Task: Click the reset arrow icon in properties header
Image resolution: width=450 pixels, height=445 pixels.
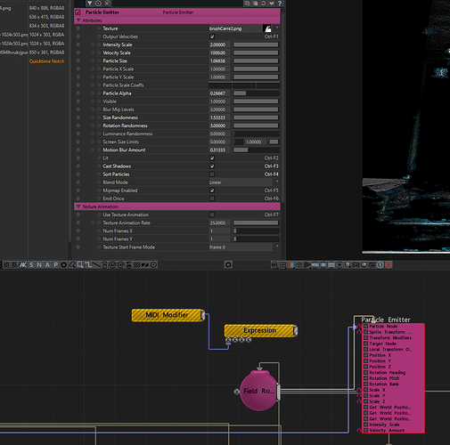Action: (x=264, y=4)
